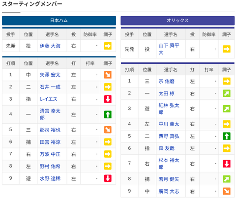Click the yellow condition arrow for 野村 佑希
This screenshot has width=236, height=199.
click(108, 166)
